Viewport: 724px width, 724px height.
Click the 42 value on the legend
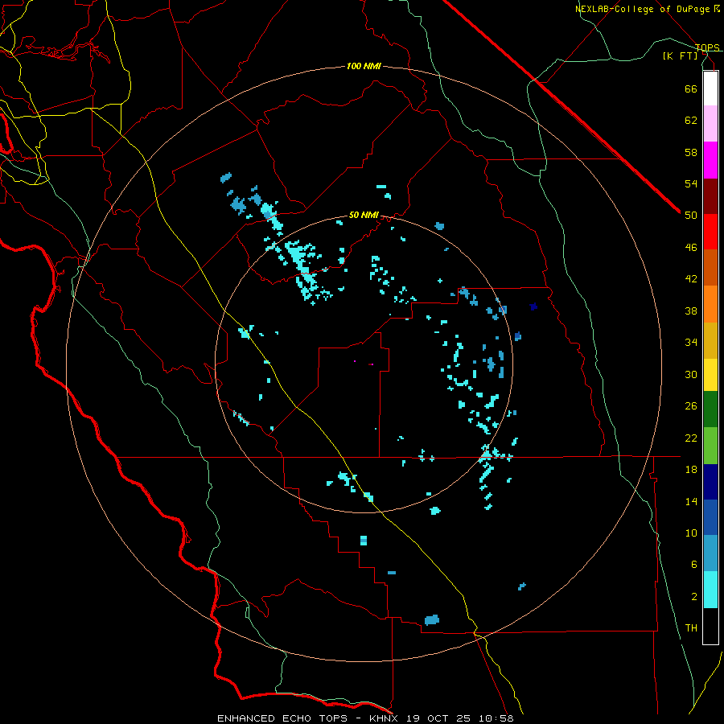(691, 279)
